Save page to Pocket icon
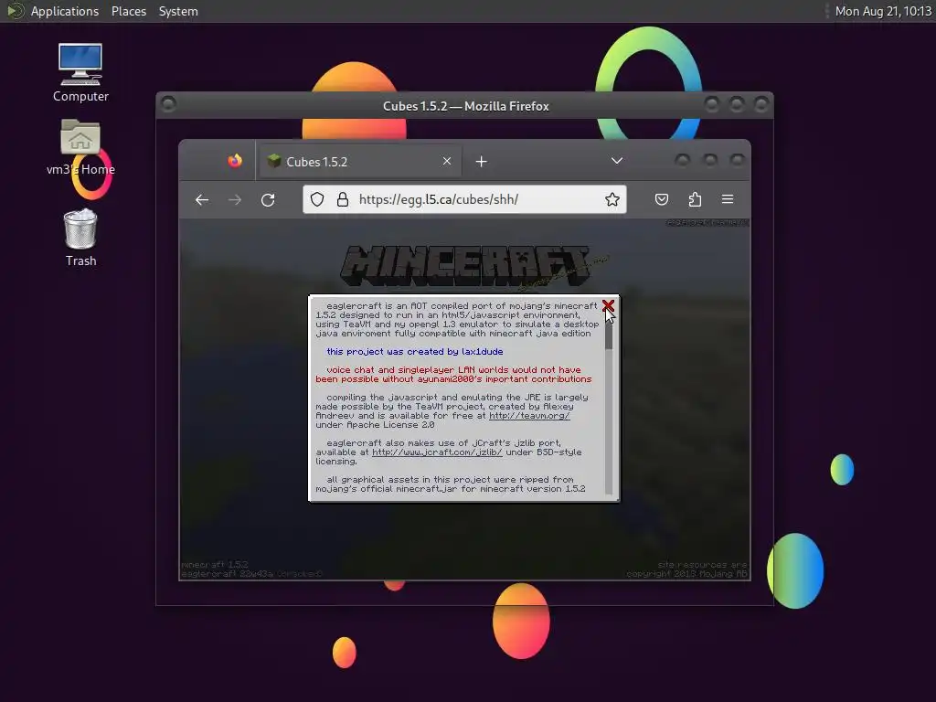 (662, 199)
